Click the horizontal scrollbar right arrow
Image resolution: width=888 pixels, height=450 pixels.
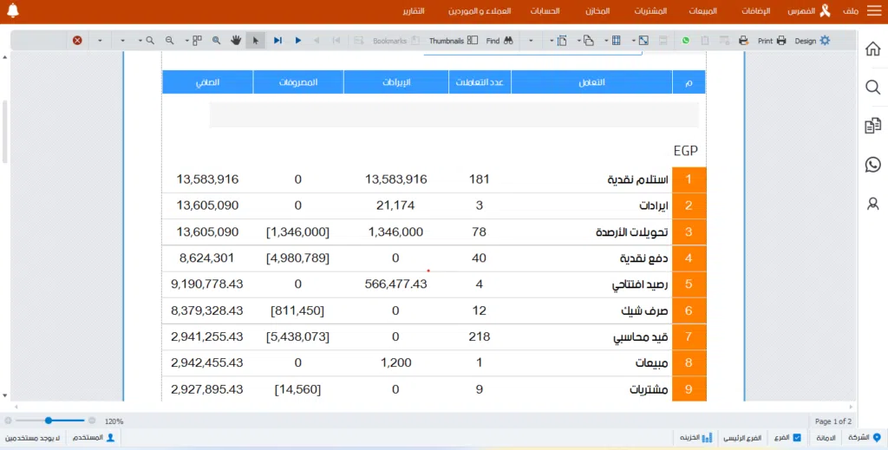pyautogui.click(x=852, y=407)
